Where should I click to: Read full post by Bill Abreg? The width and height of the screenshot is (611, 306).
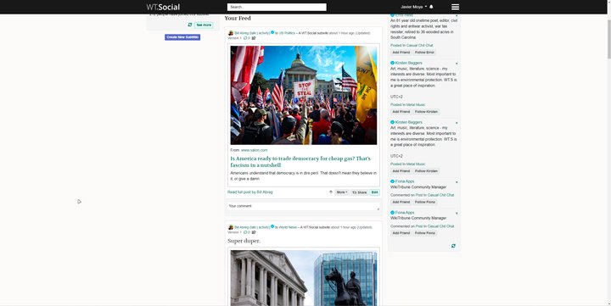pos(250,192)
